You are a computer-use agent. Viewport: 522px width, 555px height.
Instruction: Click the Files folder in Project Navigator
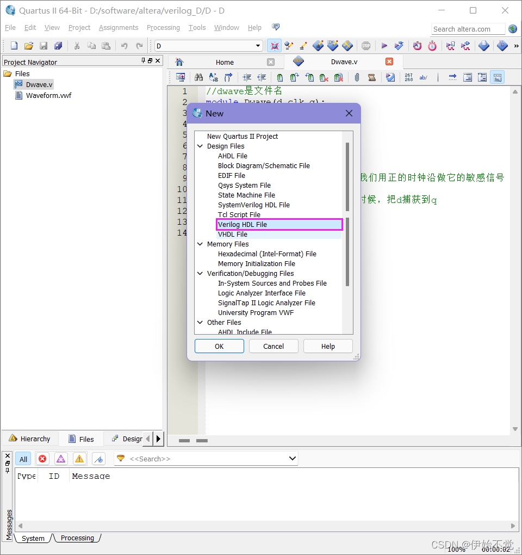click(22, 73)
